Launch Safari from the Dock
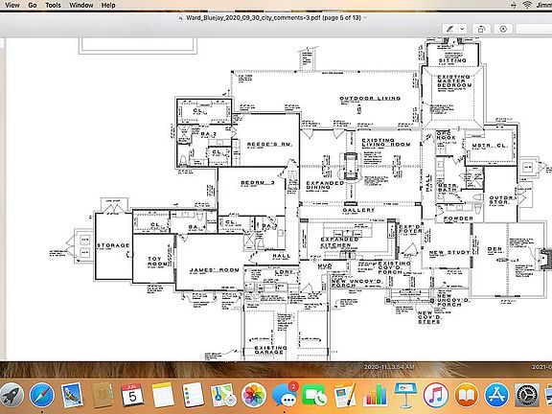 42,395
